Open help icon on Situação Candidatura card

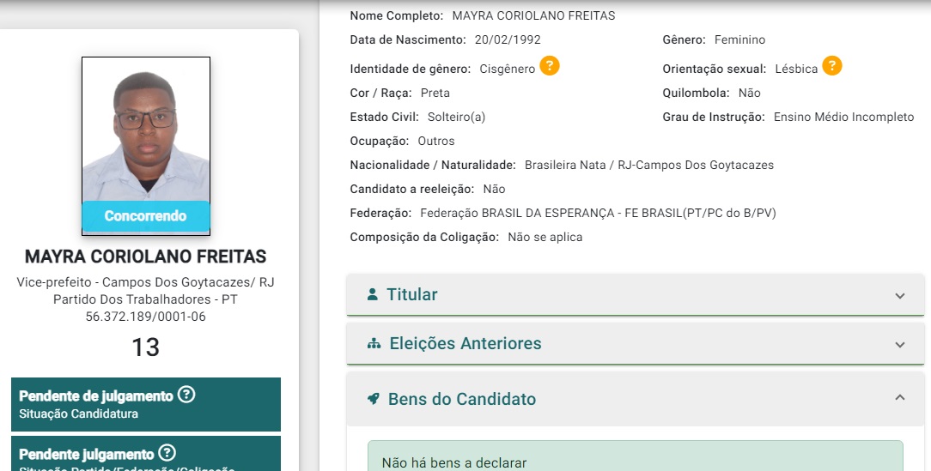click(186, 396)
